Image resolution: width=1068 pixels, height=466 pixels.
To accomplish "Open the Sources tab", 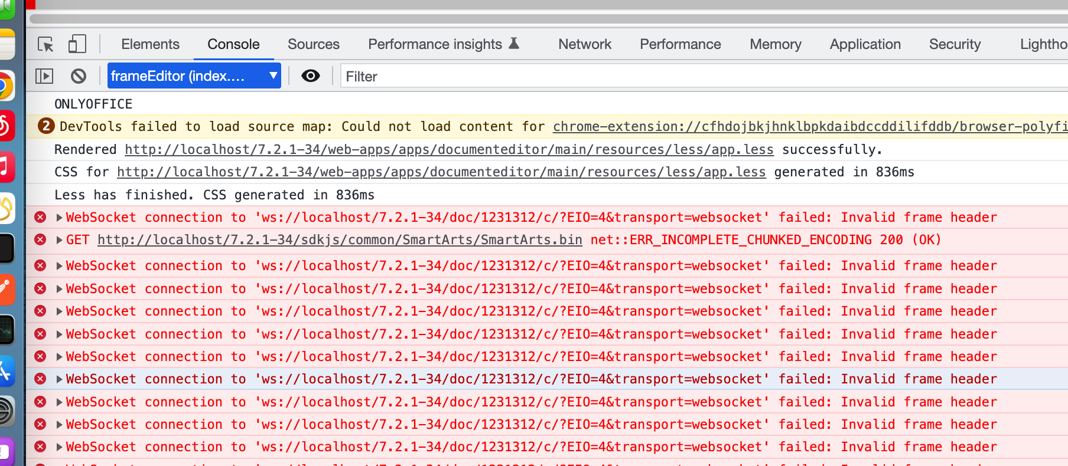I will point(314,44).
